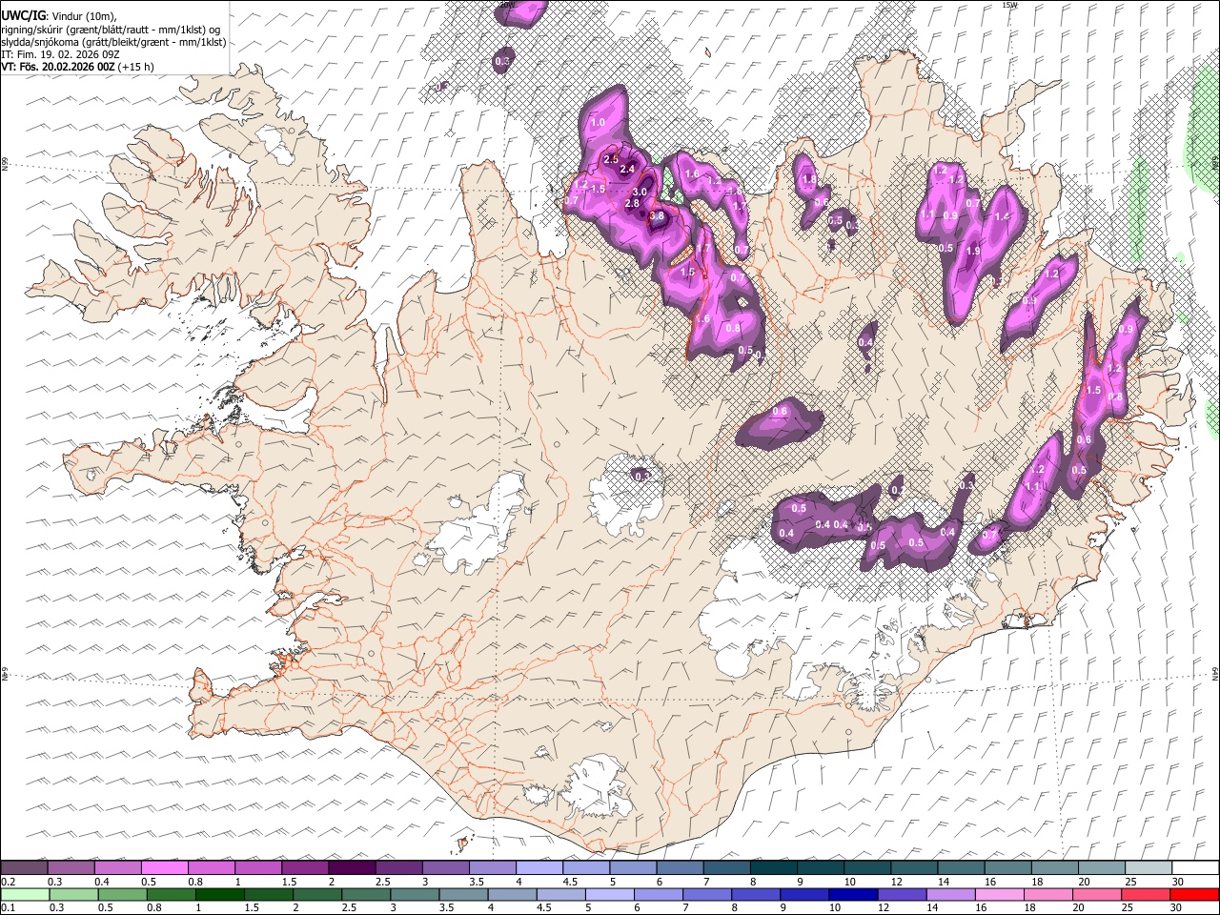Click the violet swatch labeled 12 in the bottom scale
Viewport: 1220px width, 915px height.
pos(902,894)
